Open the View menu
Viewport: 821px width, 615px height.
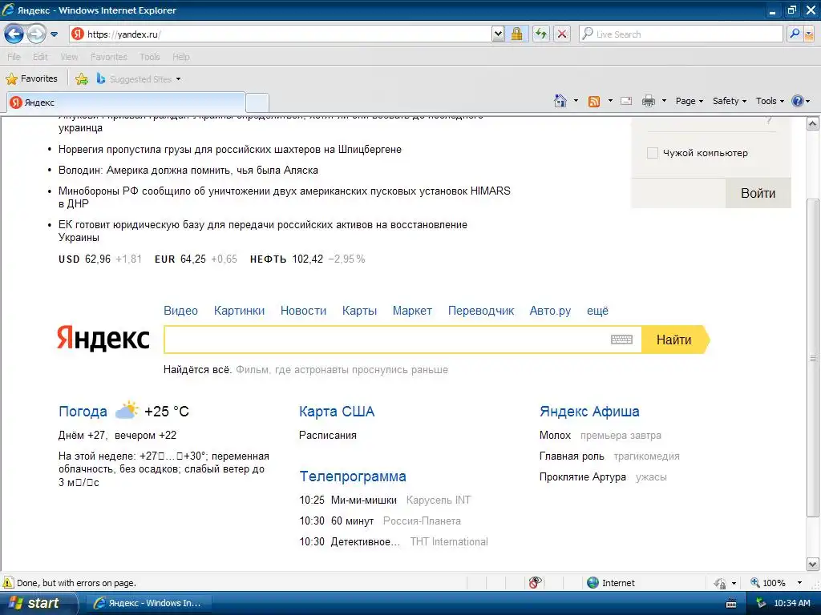click(69, 57)
